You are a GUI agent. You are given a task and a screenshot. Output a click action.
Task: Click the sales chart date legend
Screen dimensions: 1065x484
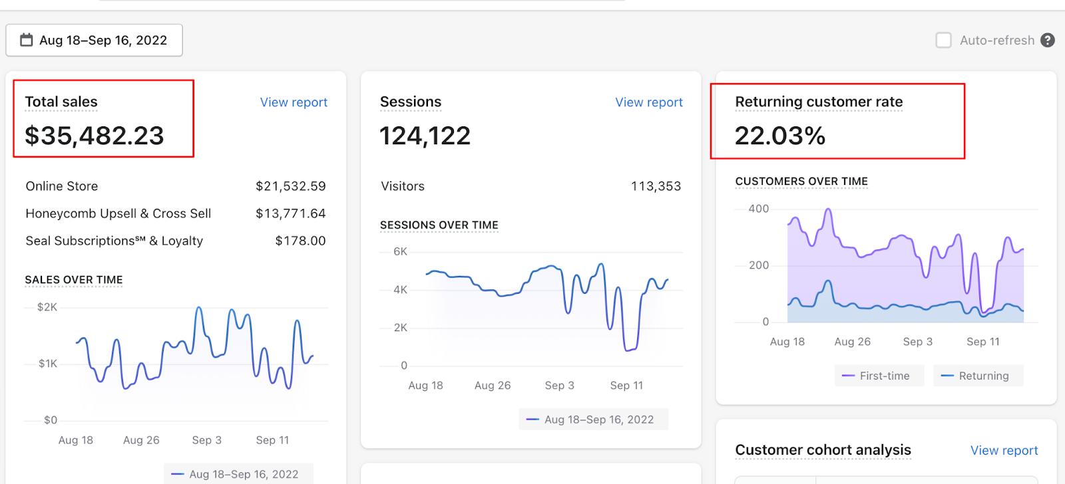click(238, 473)
